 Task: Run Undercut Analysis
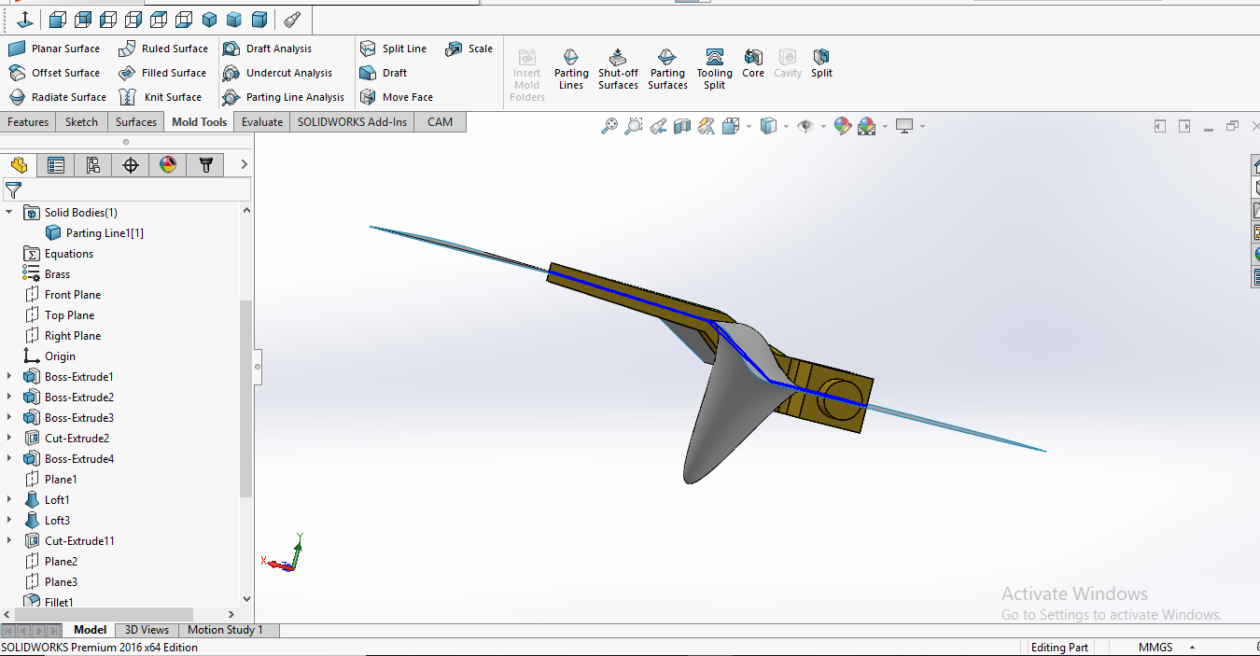coord(277,73)
